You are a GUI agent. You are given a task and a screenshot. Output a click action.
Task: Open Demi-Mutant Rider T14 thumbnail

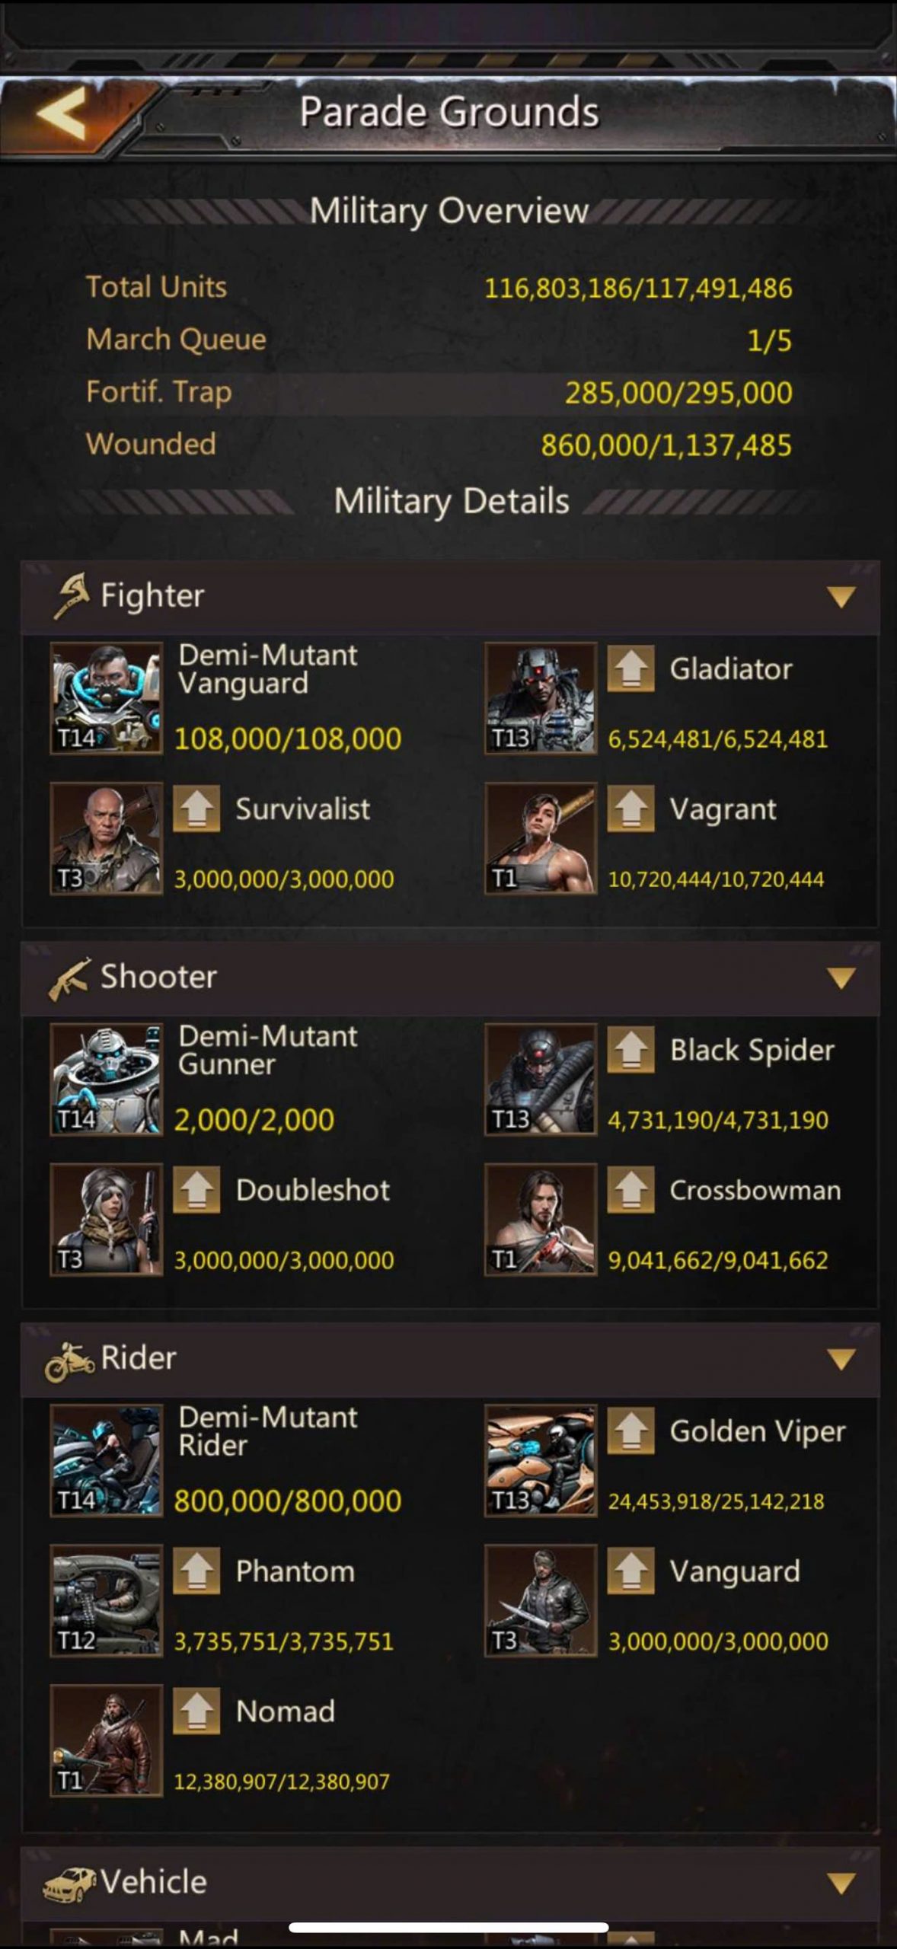[x=107, y=1460]
